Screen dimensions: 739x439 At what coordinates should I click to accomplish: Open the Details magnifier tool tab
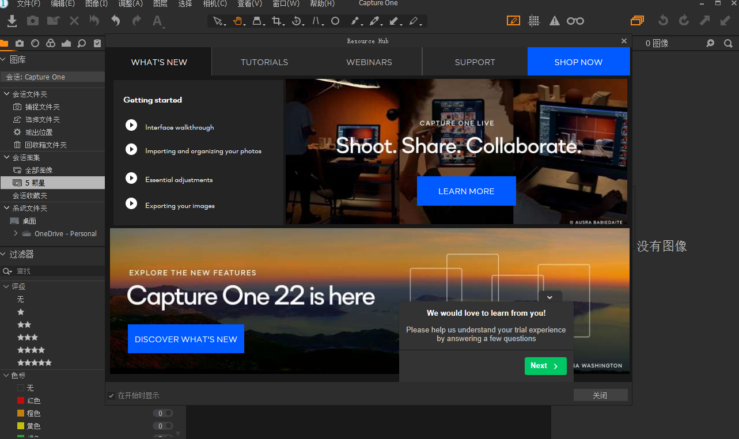[82, 43]
